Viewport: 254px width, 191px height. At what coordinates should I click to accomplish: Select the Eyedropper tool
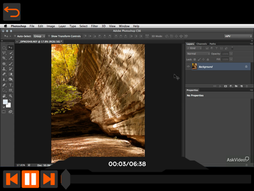coord(11,58)
